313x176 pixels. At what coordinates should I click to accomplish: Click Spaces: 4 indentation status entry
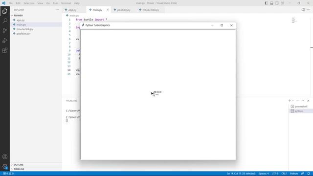pos(264,174)
